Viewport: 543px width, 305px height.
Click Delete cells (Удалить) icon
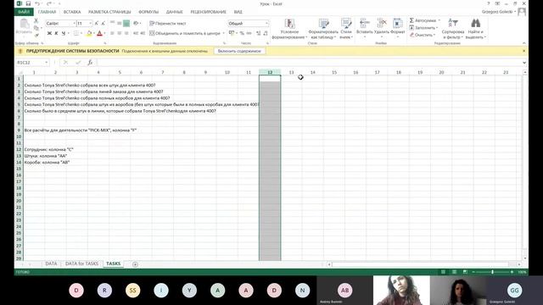pyautogui.click(x=382, y=27)
